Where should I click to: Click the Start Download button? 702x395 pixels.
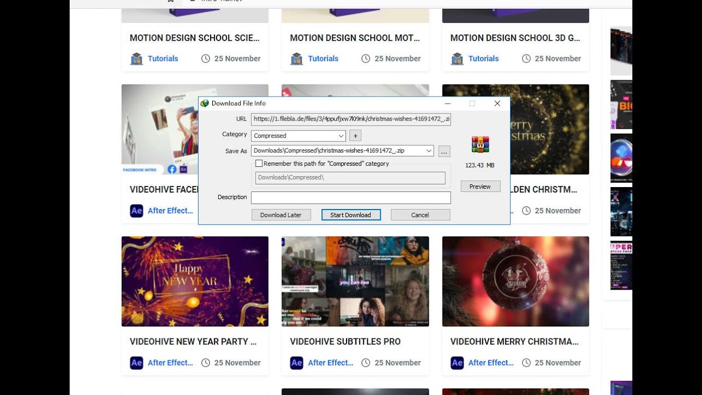(x=350, y=215)
